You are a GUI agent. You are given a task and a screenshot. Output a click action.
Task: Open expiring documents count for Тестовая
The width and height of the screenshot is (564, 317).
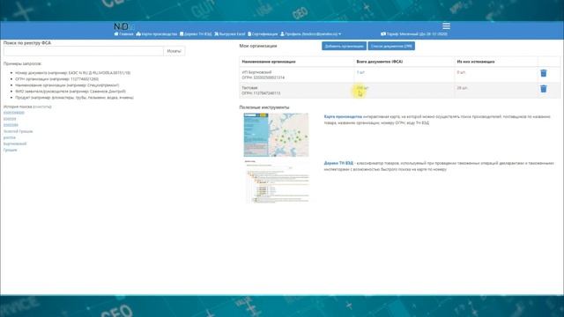462,88
